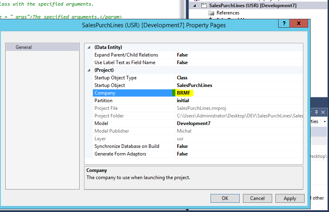
Task: Click the usr layer value
Action: [180, 139]
